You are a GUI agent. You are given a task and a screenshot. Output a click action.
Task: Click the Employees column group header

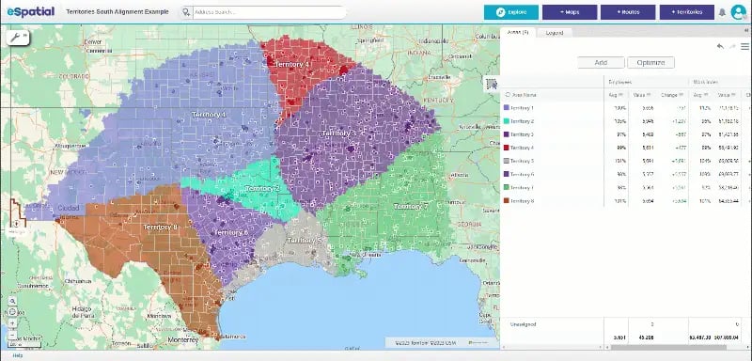click(x=620, y=82)
